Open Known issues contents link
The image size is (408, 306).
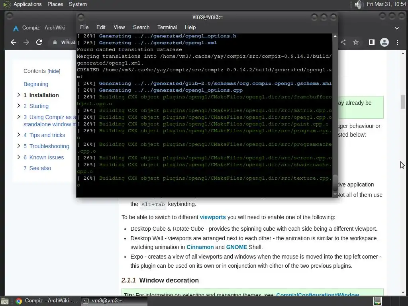tap(43, 157)
